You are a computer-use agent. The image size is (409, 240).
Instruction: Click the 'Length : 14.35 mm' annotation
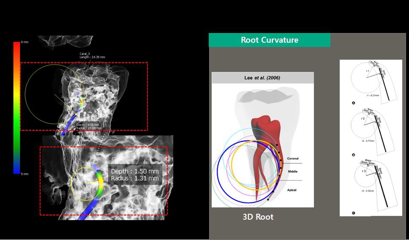pyautogui.click(x=93, y=57)
